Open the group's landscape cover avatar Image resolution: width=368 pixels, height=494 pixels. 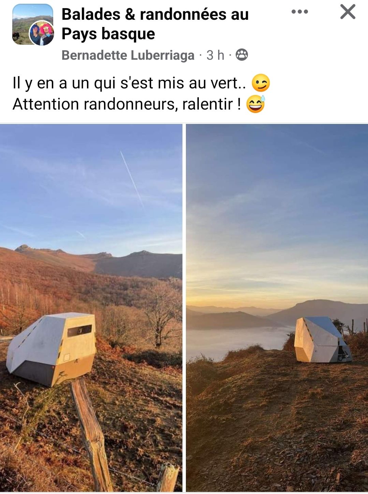(33, 24)
